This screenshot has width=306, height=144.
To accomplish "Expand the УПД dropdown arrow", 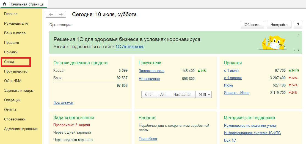I will pos(209,95).
